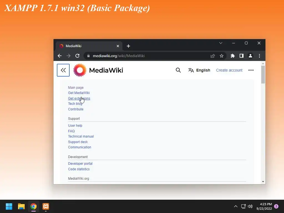Open the Developer portal link

[80, 164]
